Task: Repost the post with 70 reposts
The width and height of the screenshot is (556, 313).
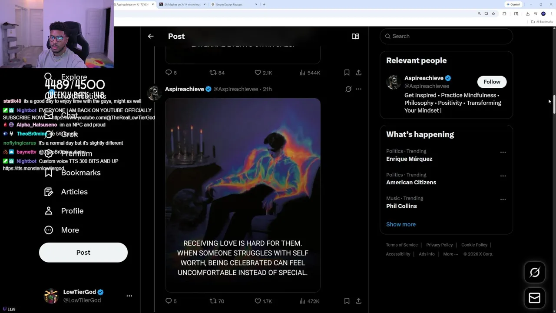Action: pyautogui.click(x=213, y=301)
